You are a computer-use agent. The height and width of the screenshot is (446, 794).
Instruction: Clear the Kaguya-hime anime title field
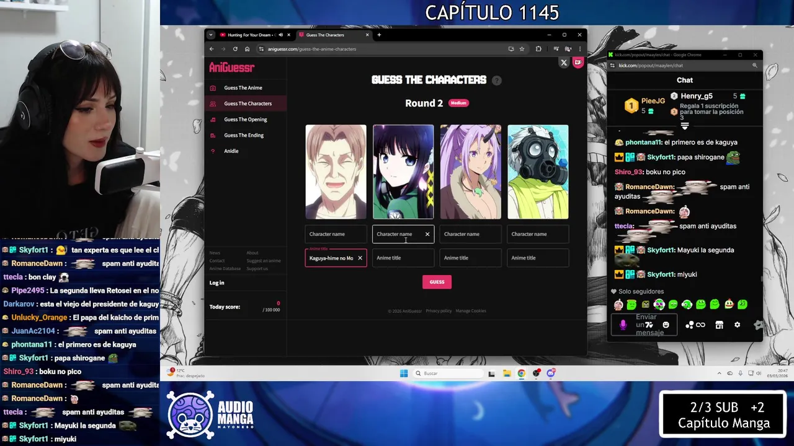click(360, 258)
